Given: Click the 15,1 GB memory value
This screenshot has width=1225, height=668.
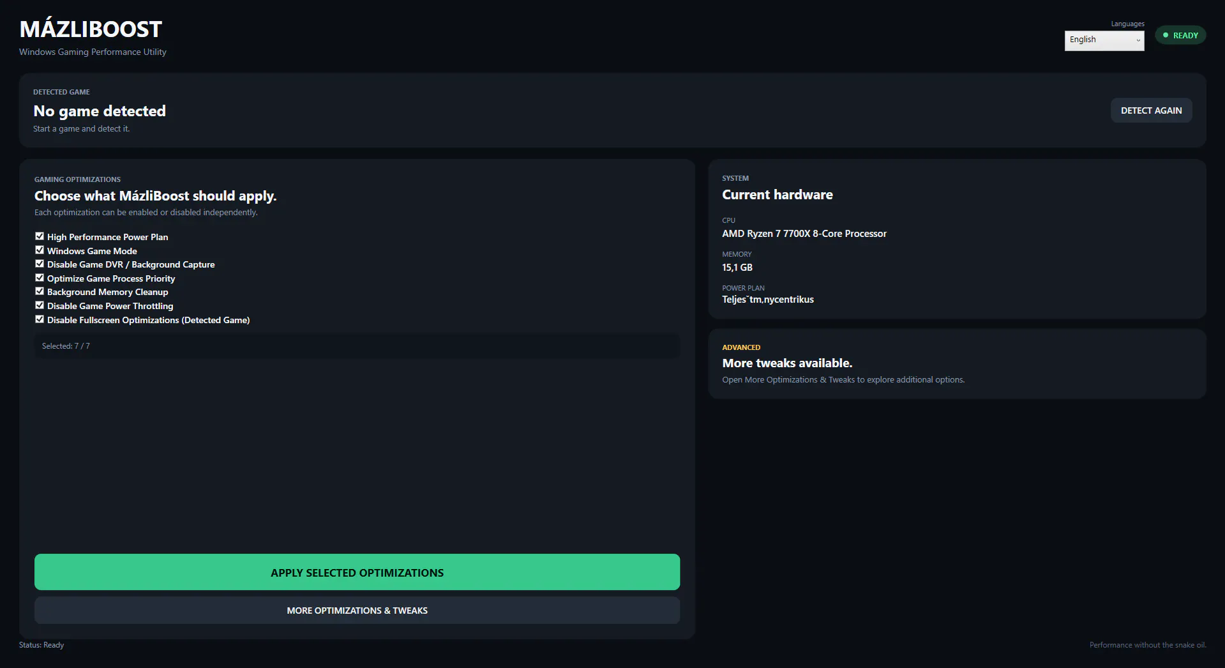Looking at the screenshot, I should pyautogui.click(x=737, y=268).
